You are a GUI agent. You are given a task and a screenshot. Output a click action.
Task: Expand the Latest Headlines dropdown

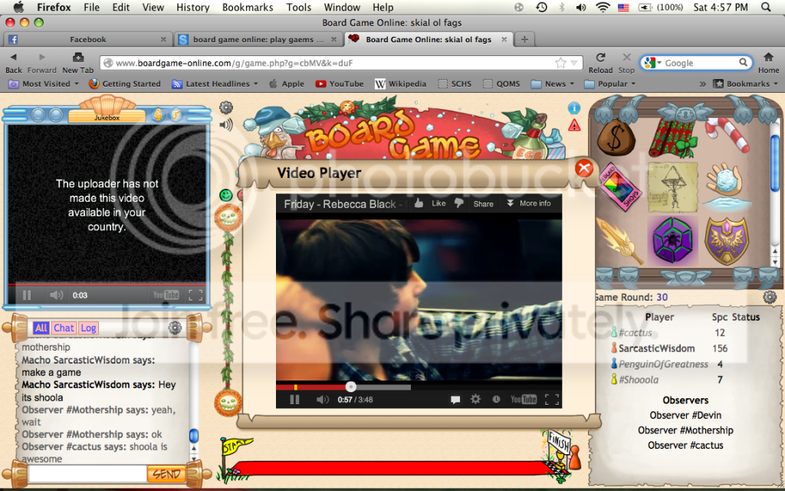pos(215,84)
